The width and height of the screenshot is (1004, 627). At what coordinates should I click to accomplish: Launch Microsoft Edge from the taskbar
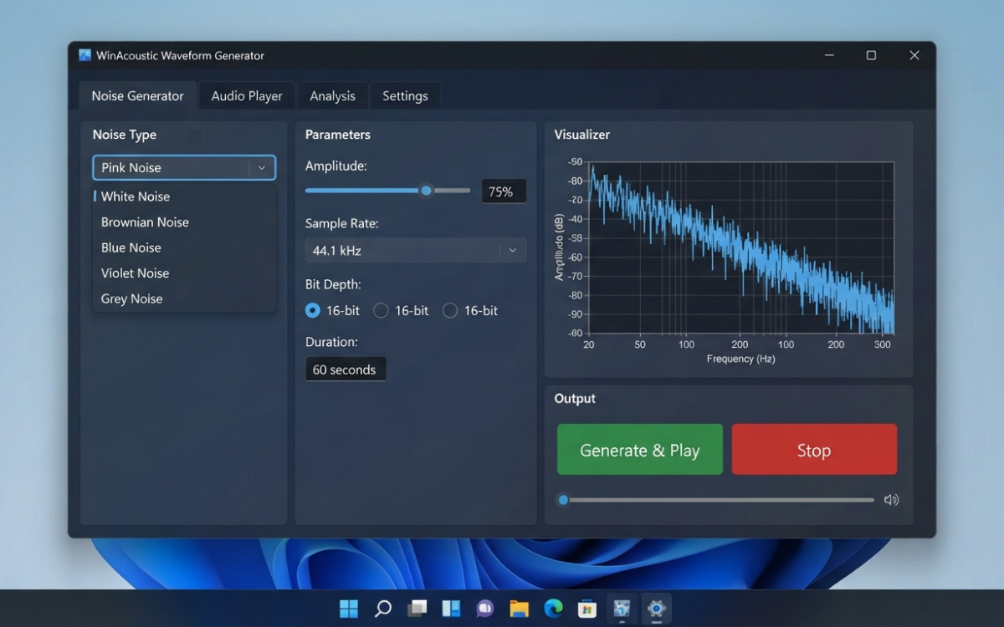click(554, 609)
